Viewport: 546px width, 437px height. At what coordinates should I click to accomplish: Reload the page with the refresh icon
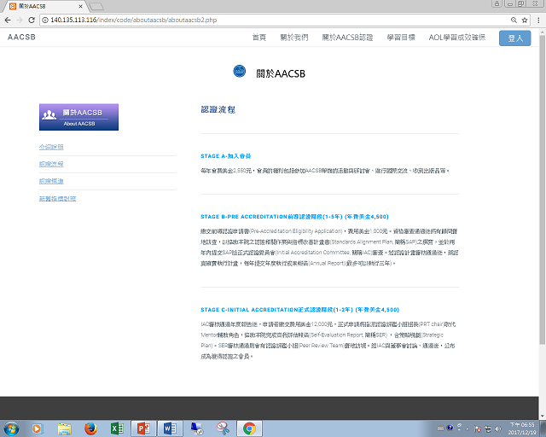click(x=32, y=20)
